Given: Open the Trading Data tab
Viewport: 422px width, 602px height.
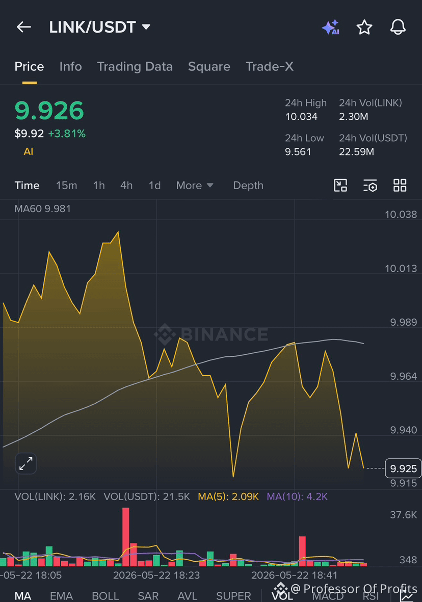Looking at the screenshot, I should (135, 66).
